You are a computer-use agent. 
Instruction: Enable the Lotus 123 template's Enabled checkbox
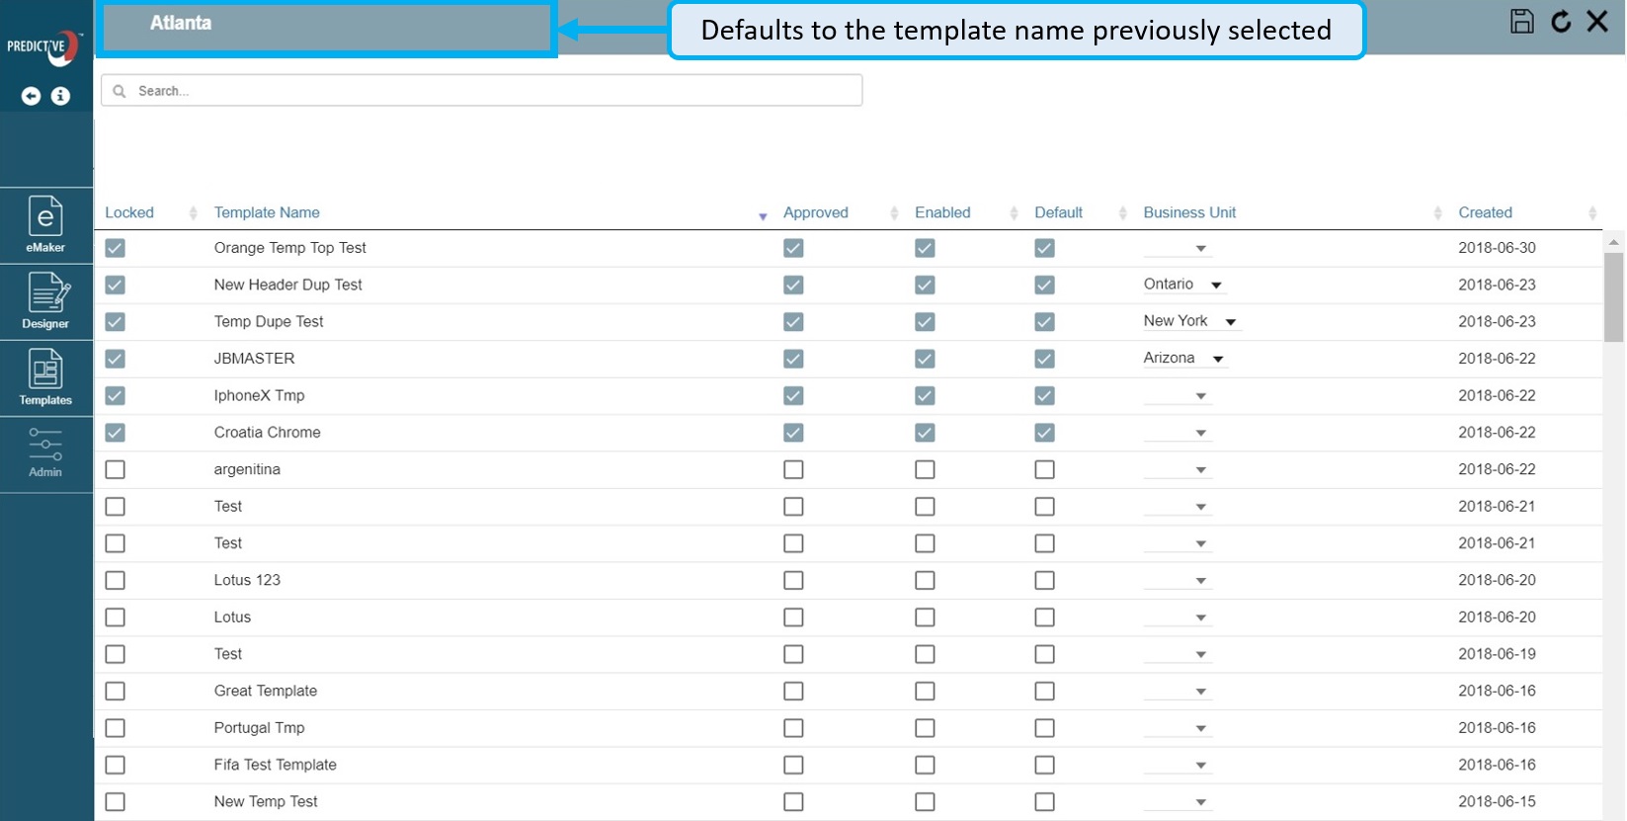pos(925,580)
